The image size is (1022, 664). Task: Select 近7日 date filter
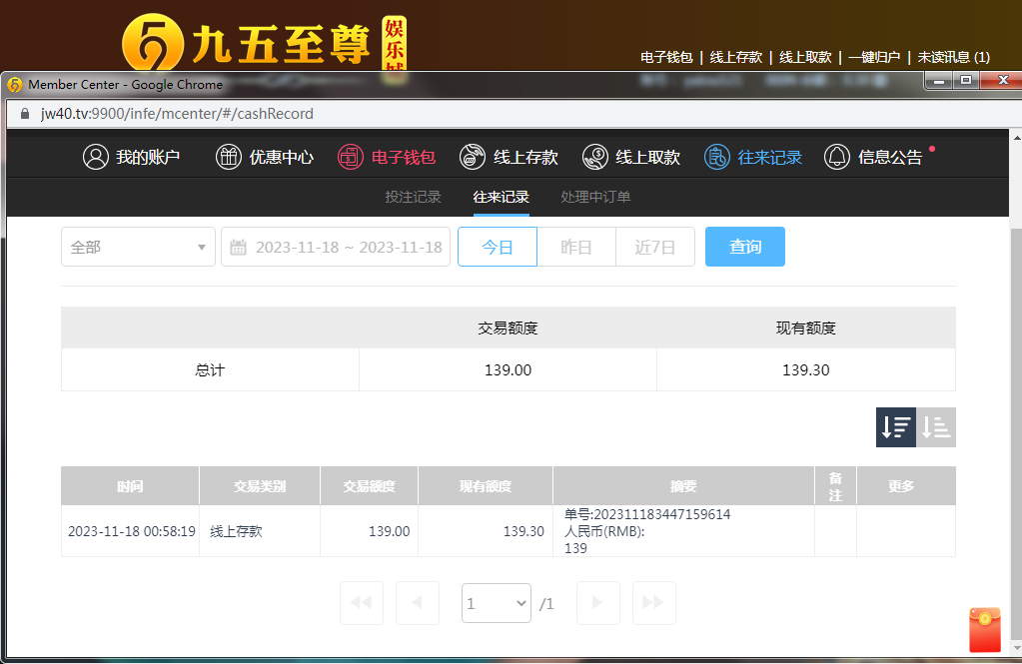coord(655,247)
